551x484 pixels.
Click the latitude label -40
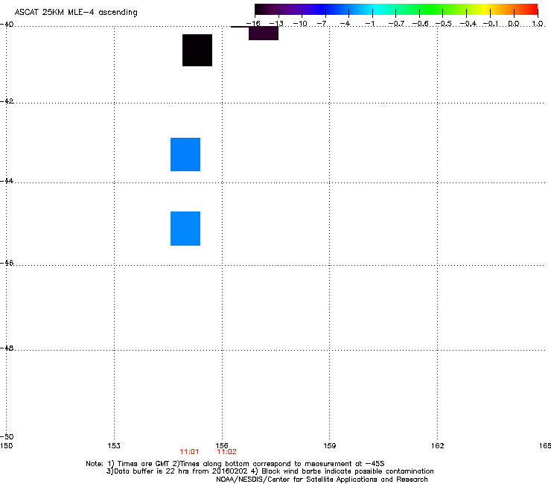(7, 25)
